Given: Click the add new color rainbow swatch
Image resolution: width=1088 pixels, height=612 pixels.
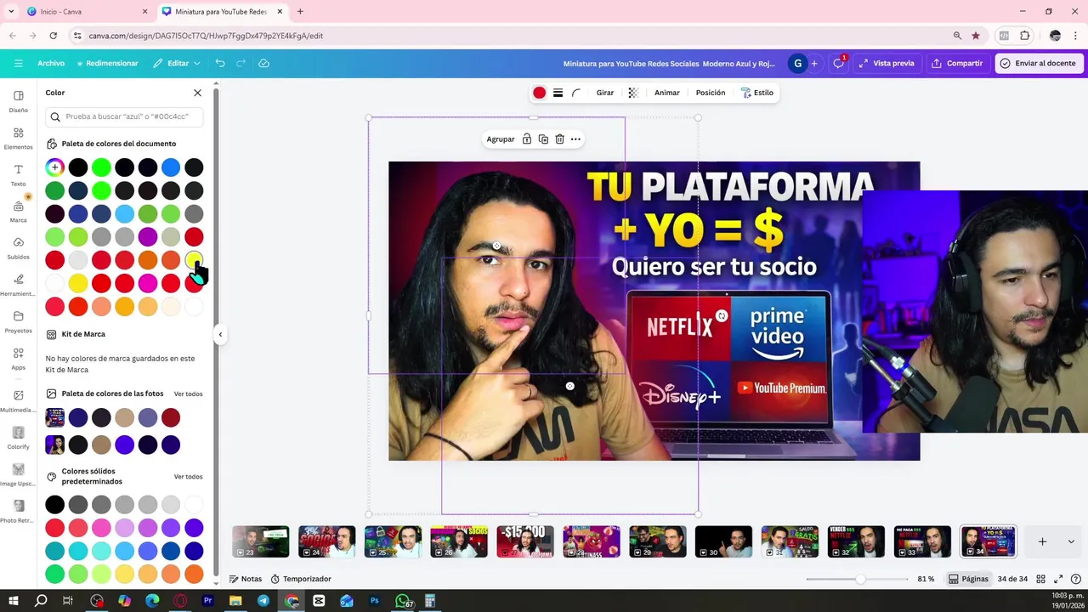Looking at the screenshot, I should [x=54, y=167].
